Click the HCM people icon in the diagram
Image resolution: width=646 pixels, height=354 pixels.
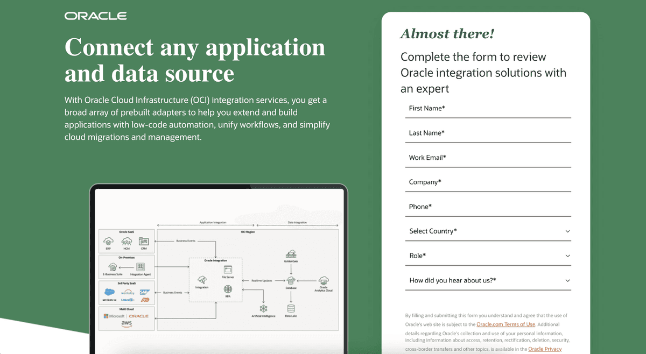126,241
